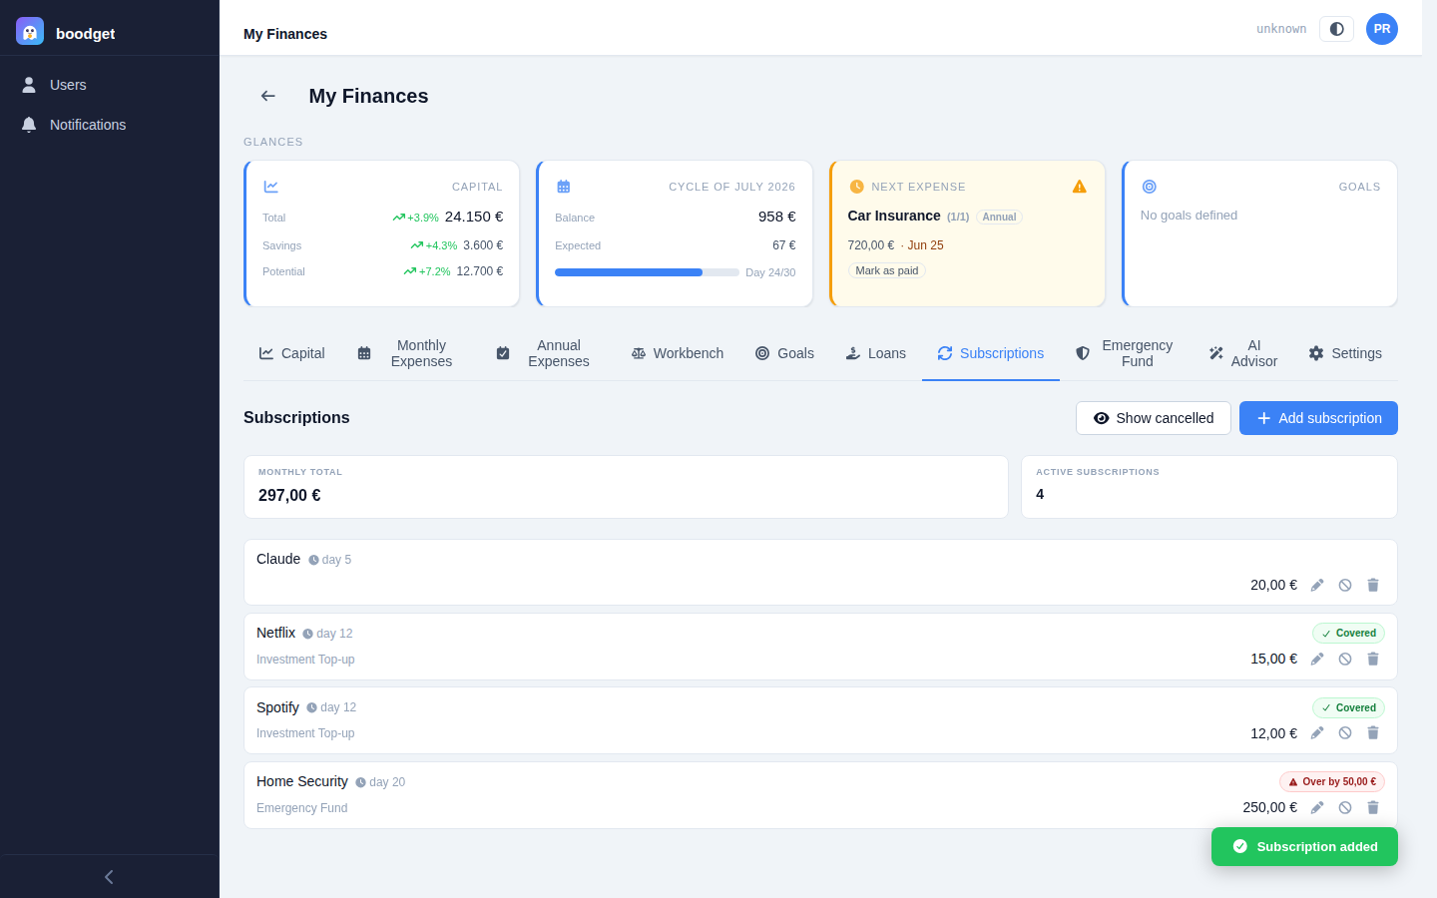Open Users in the sidebar
This screenshot has width=1437, height=898.
pyautogui.click(x=110, y=85)
